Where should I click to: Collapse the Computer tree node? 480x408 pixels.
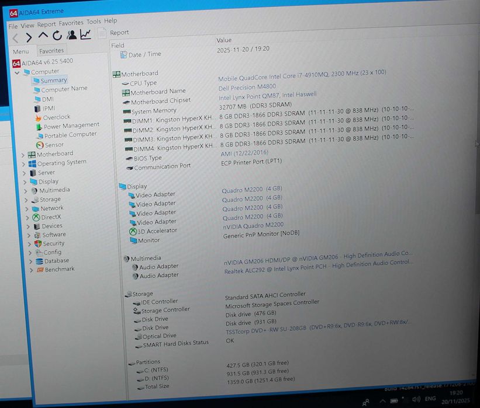pyautogui.click(x=17, y=73)
